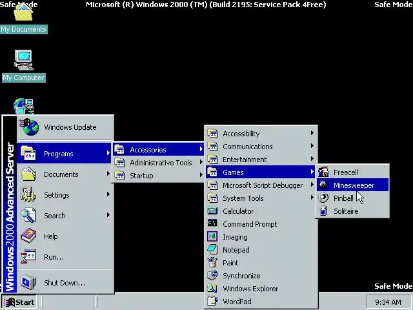Click the Paint brushes icon
413x310 pixels.
[212, 262]
